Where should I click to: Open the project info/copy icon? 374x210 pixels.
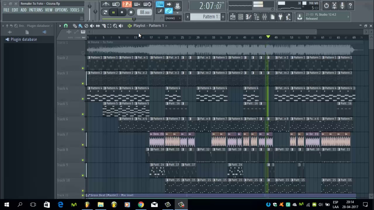(x=272, y=17)
